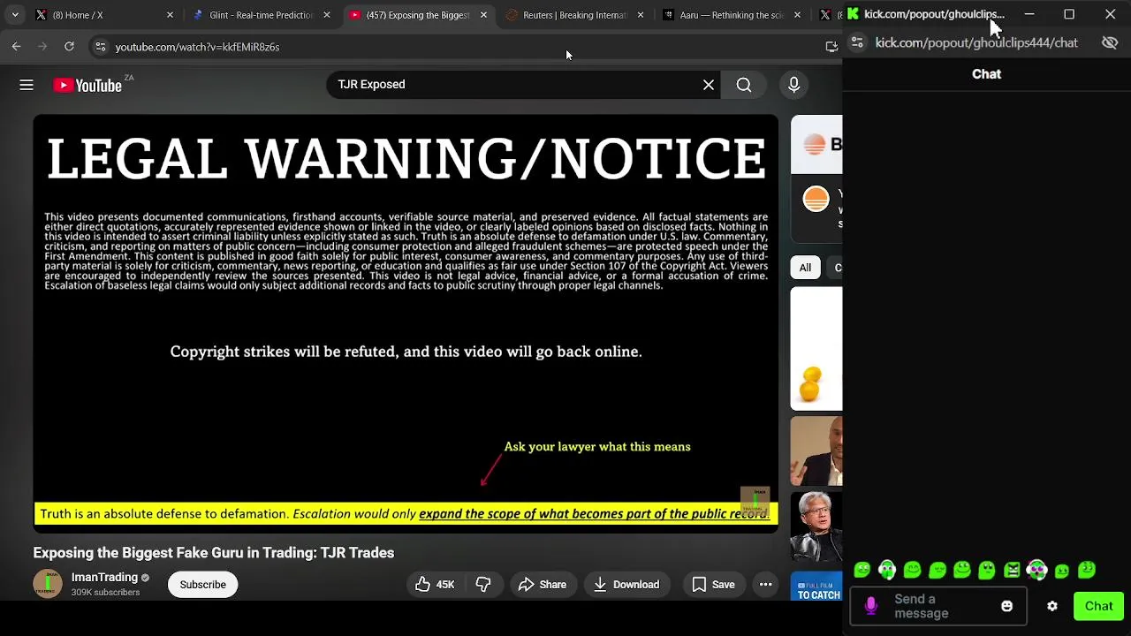1131x636 pixels.
Task: Open the TO CATCH thumbnail video
Action: 816,586
